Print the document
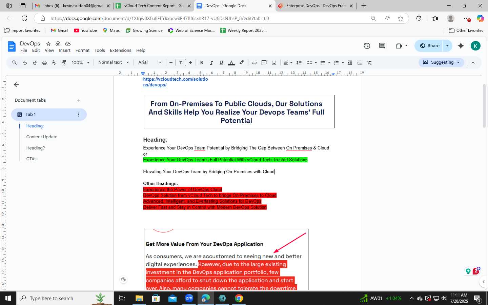The image size is (488, 305). (44, 63)
